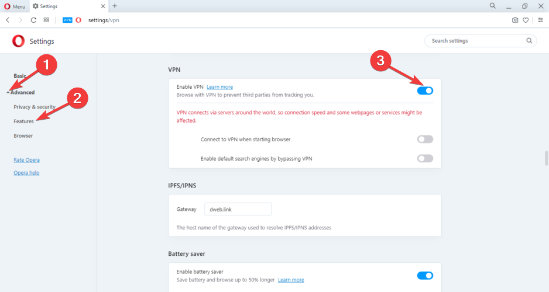Disable the Enable VPN toggle
The width and height of the screenshot is (549, 292).
pyautogui.click(x=425, y=91)
